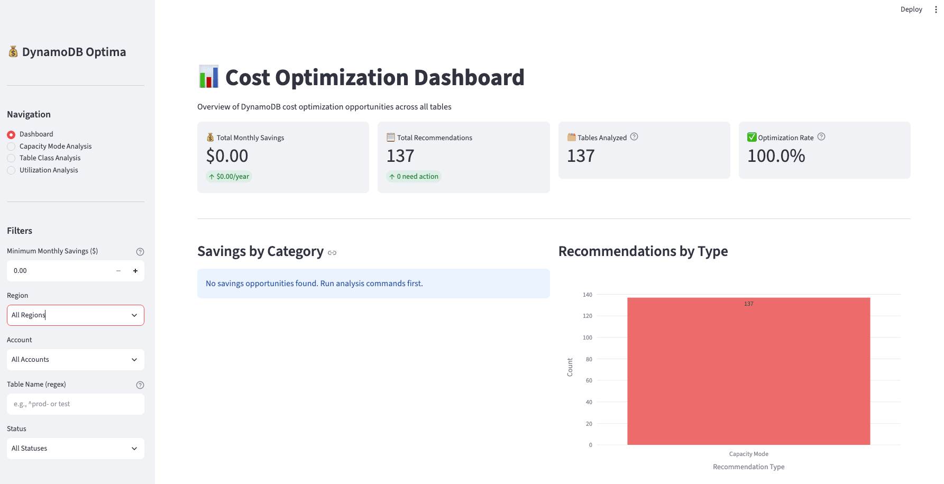Click the 'No savings opportunities found' info message
The width and height of the screenshot is (944, 484).
373,284
